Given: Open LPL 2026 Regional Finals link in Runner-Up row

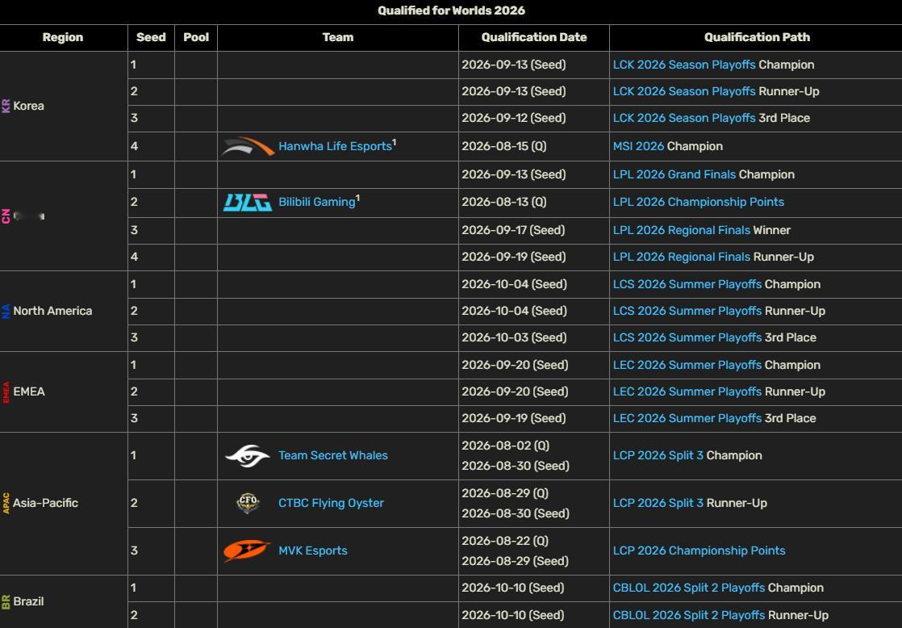Looking at the screenshot, I should [x=682, y=257].
